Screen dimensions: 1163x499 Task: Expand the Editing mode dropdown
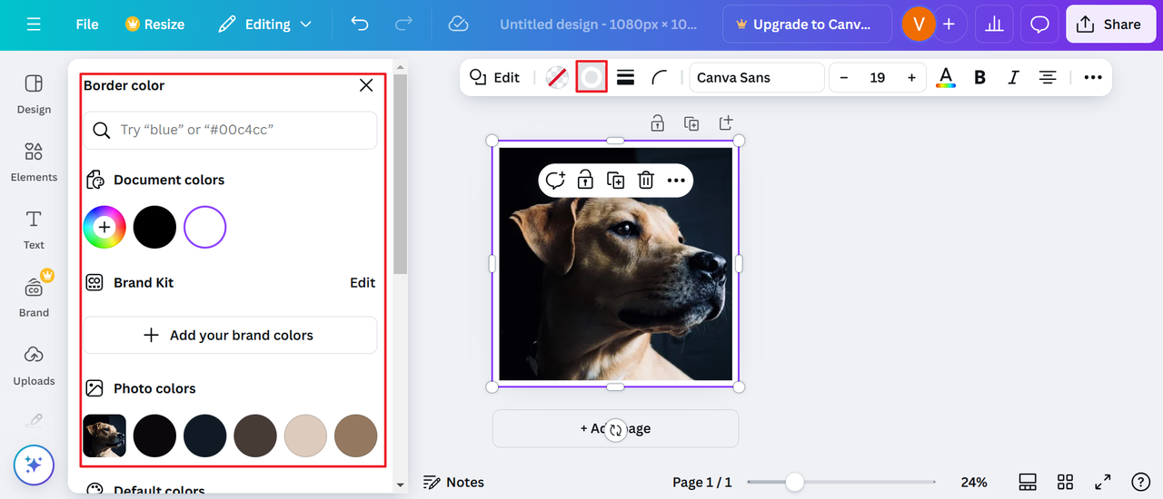pyautogui.click(x=264, y=24)
